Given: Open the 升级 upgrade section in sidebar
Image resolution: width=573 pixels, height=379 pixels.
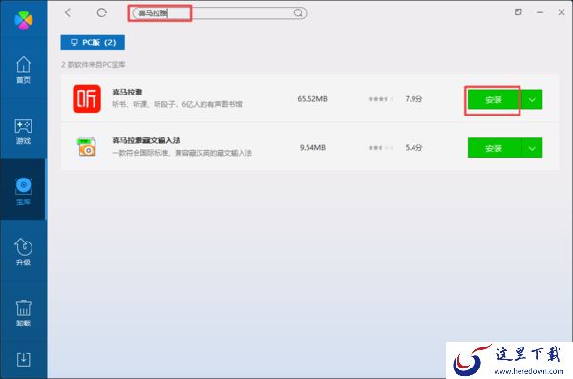Looking at the screenshot, I should tap(23, 252).
